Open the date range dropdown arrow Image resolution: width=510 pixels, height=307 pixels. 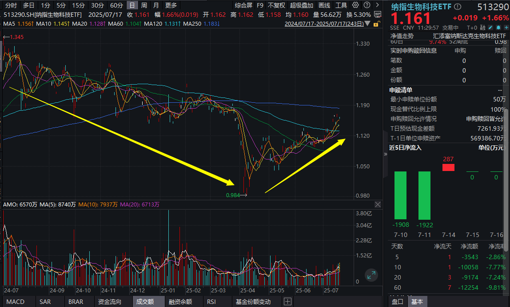pos(367,23)
